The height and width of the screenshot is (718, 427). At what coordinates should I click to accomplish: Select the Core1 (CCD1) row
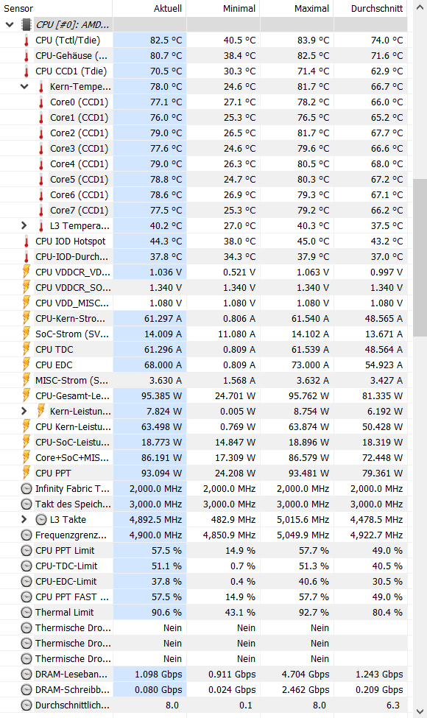(x=203, y=118)
